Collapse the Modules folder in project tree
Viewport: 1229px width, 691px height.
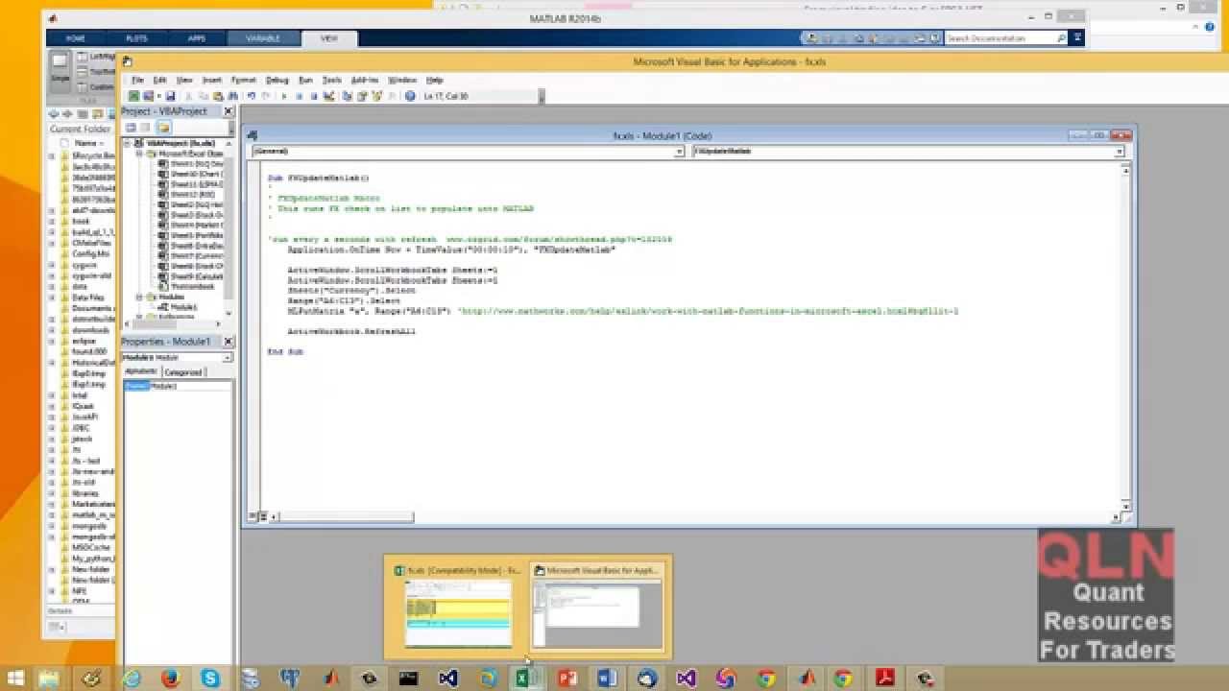139,297
